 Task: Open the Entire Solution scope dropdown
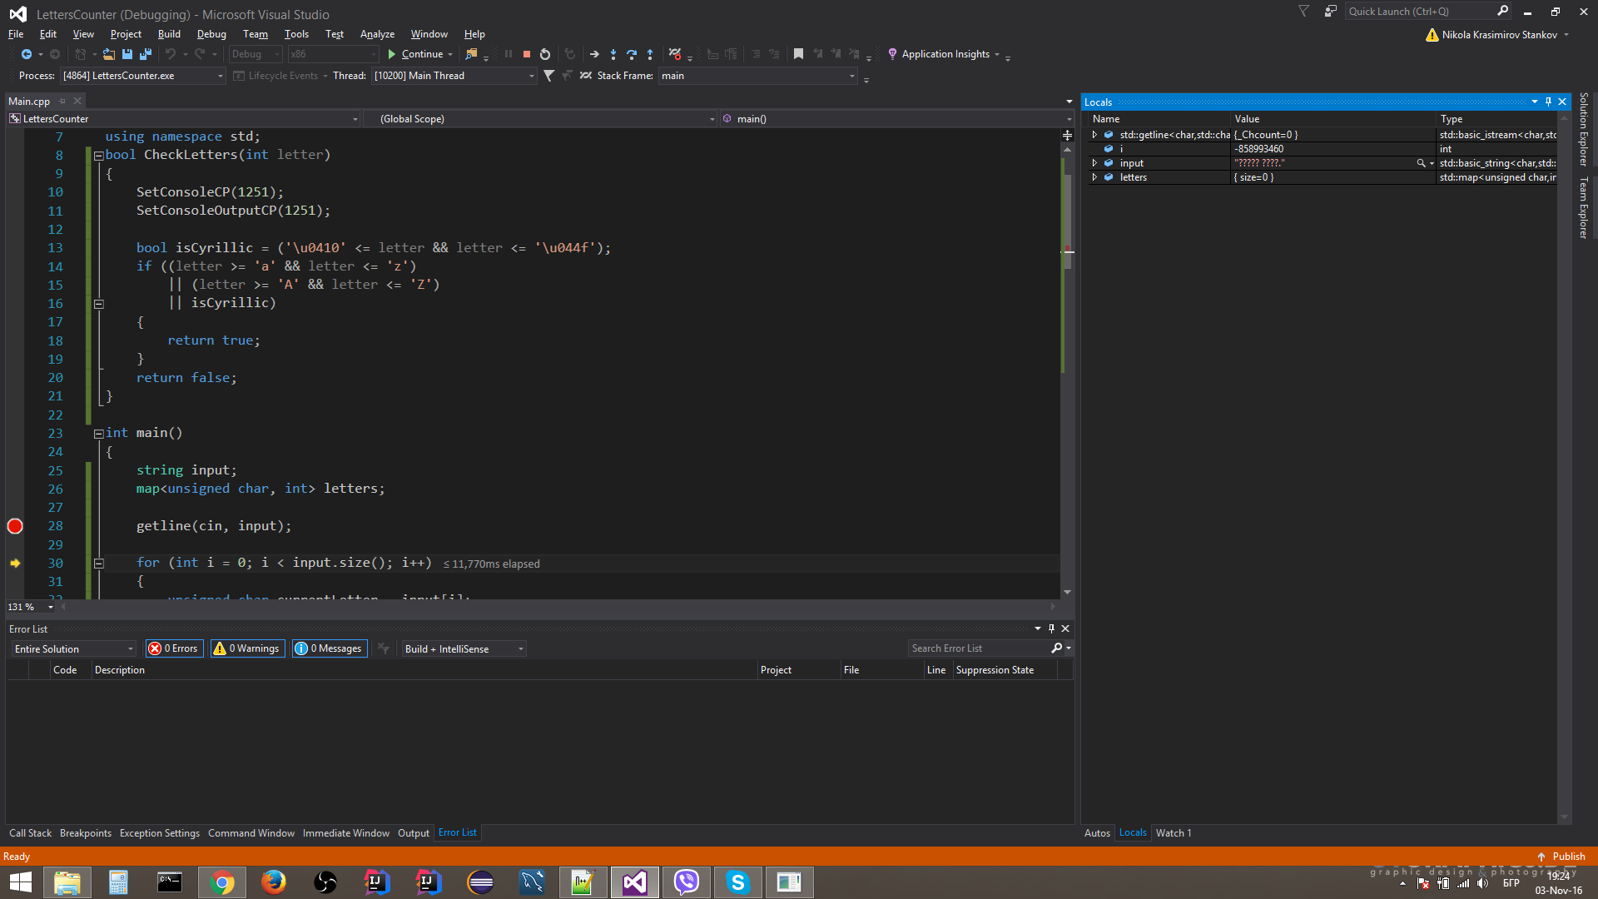coord(73,648)
